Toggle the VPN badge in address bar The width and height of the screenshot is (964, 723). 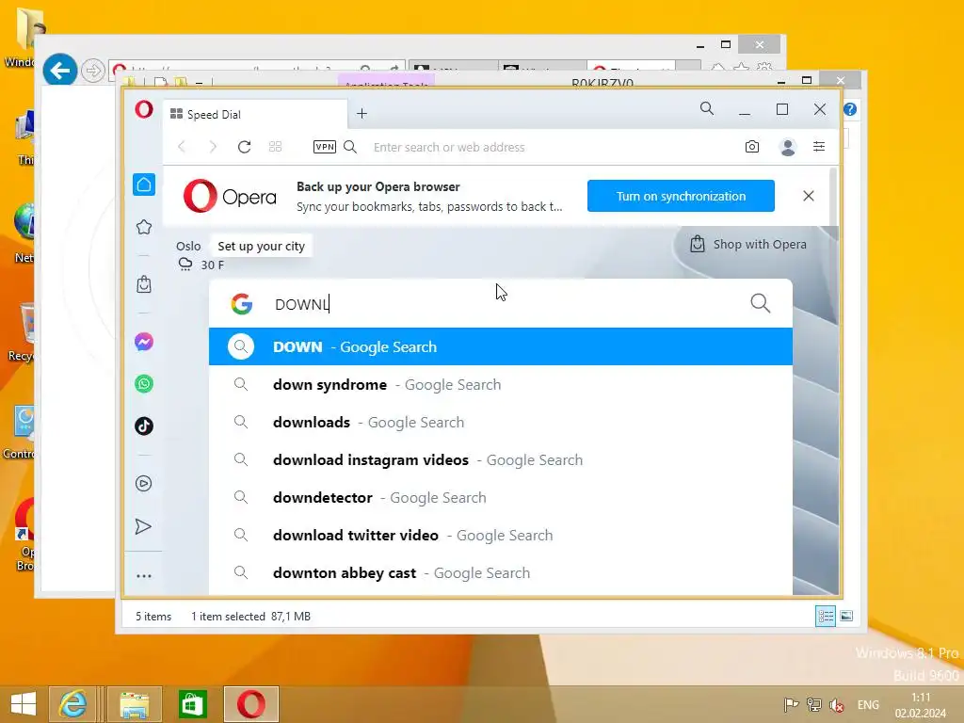click(x=325, y=147)
